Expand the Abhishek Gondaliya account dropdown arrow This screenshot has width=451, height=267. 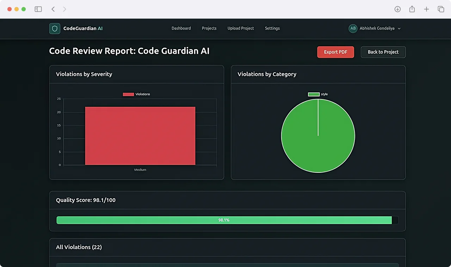tap(399, 28)
